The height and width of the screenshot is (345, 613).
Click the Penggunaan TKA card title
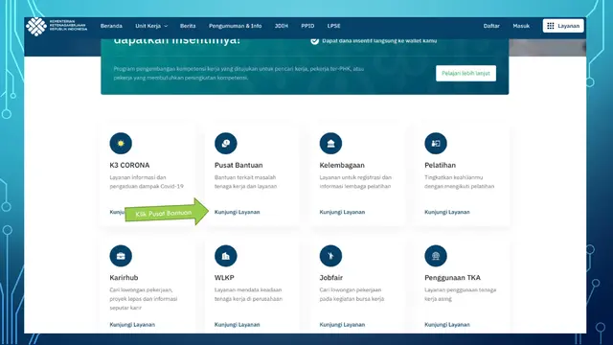tap(452, 278)
